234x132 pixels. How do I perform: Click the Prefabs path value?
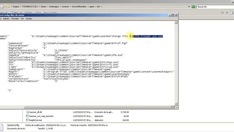(86, 77)
